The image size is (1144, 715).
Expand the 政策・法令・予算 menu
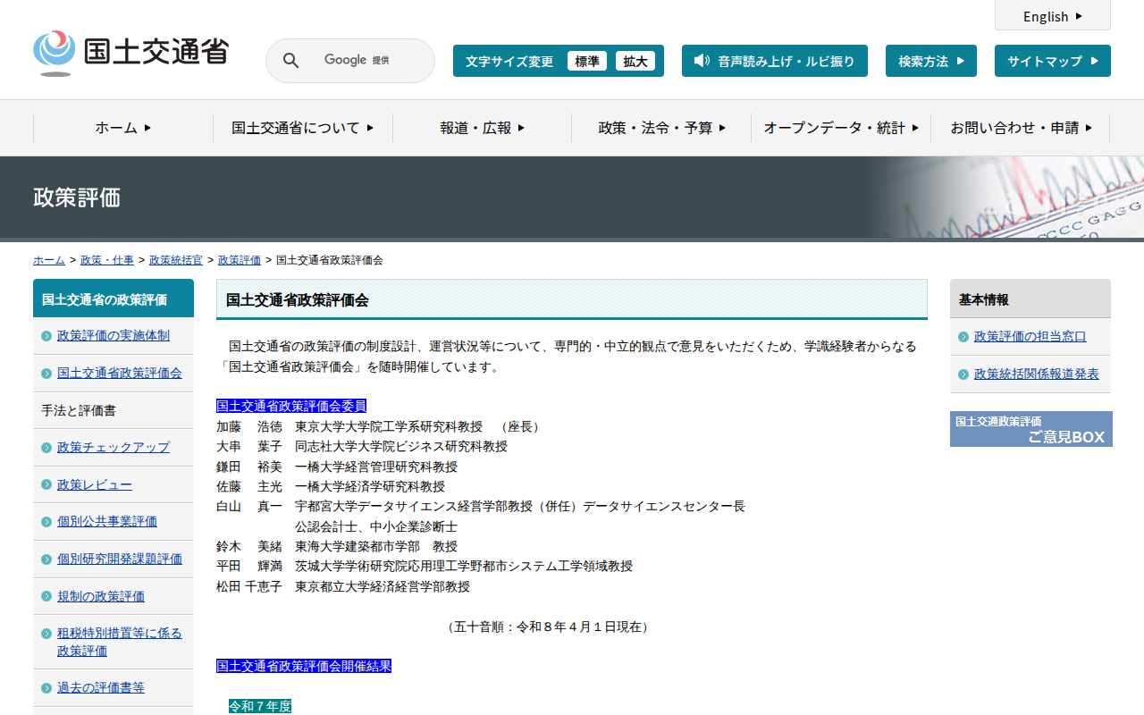[661, 128]
